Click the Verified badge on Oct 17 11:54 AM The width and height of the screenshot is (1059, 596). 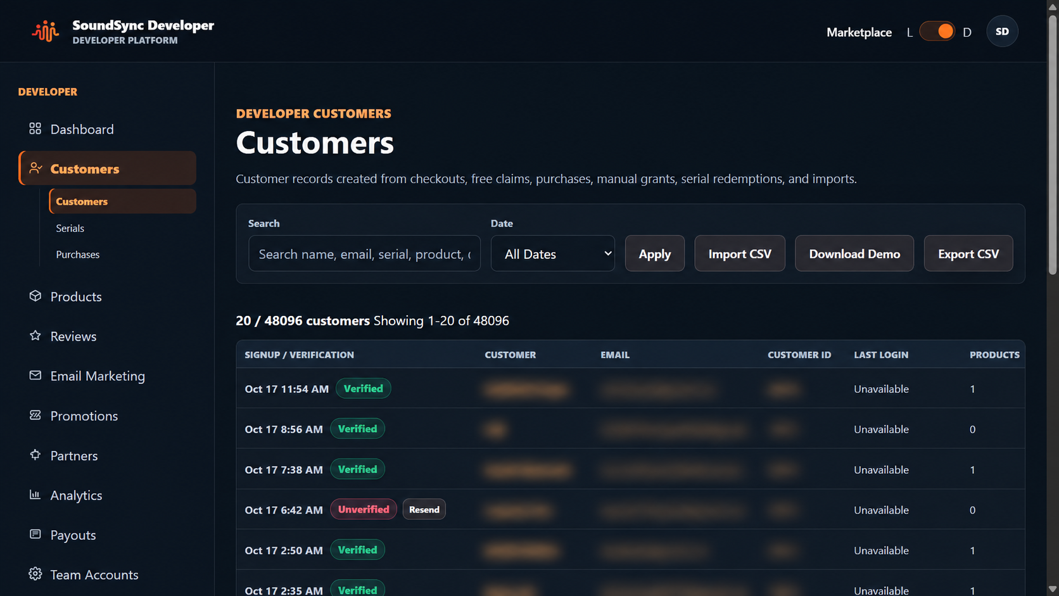(363, 388)
